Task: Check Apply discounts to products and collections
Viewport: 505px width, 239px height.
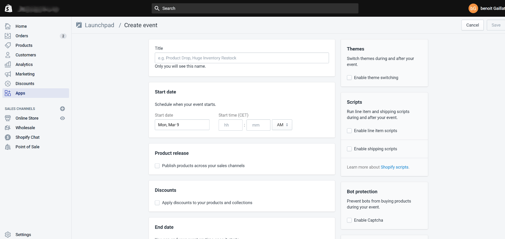Action: point(157,203)
